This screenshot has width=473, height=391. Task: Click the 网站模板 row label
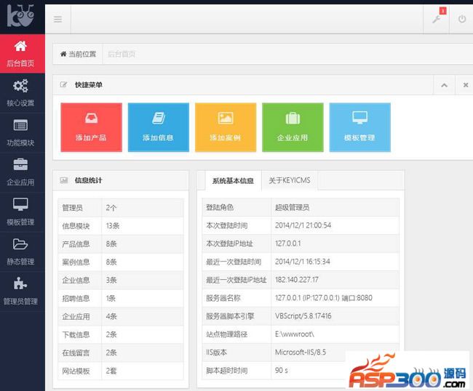(x=76, y=371)
